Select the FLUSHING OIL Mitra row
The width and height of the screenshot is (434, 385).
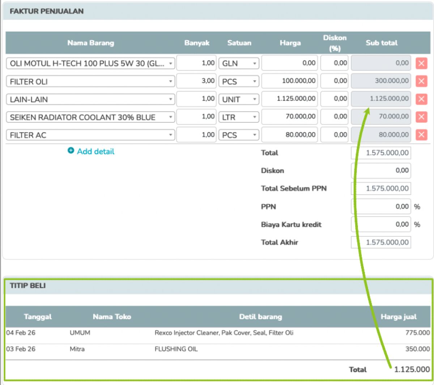pos(218,349)
